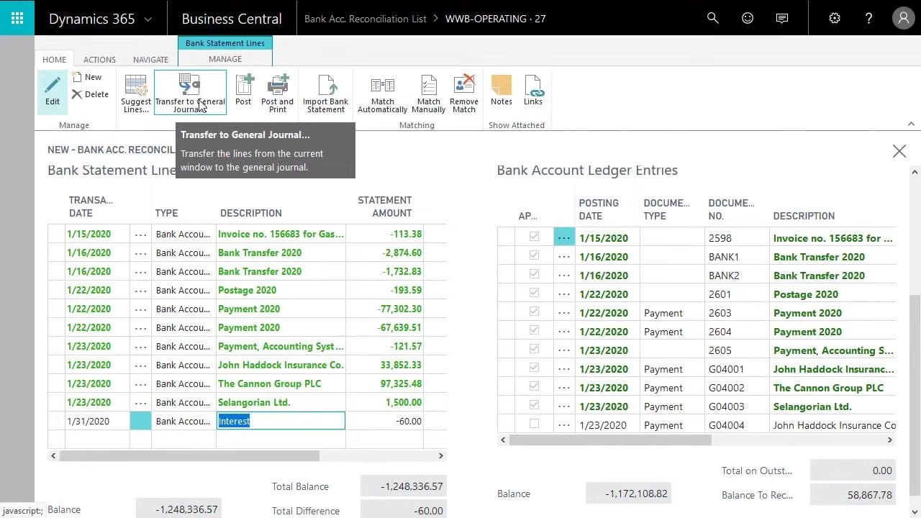The height and width of the screenshot is (518, 921).
Task: Open the help question mark
Action: 868,18
